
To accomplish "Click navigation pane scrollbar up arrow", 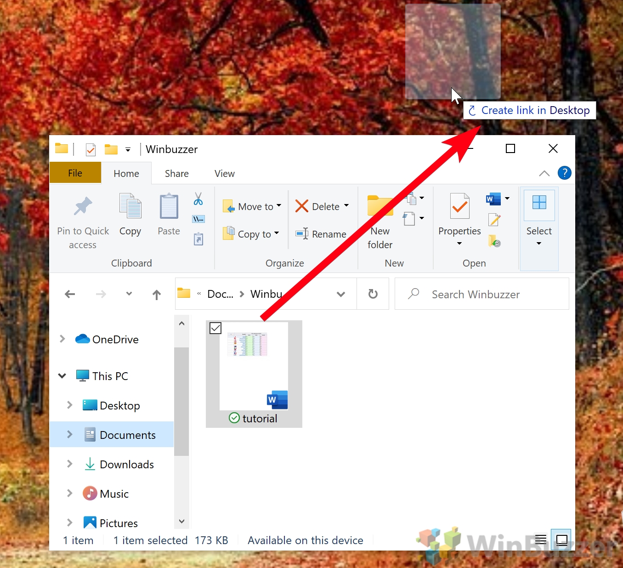I will point(181,324).
